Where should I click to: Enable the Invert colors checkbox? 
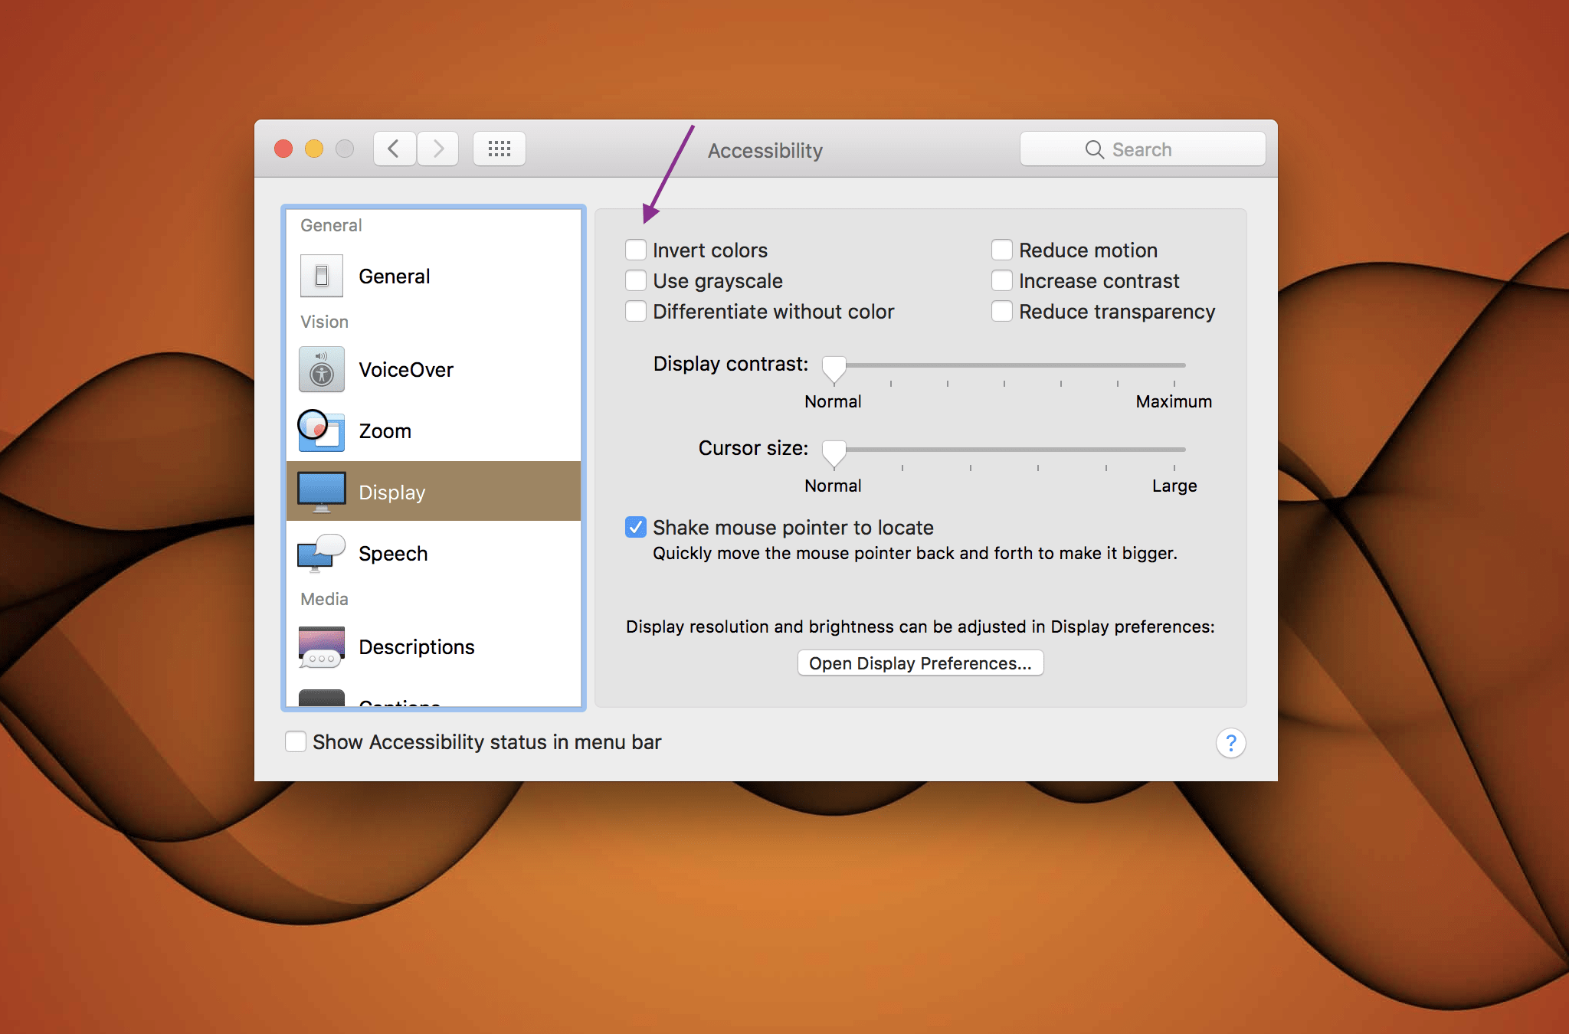pyautogui.click(x=636, y=250)
